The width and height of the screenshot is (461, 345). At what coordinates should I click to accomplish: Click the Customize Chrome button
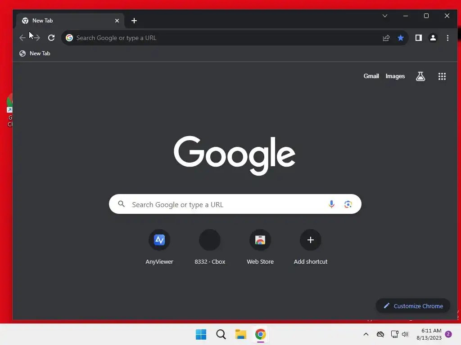click(x=413, y=306)
